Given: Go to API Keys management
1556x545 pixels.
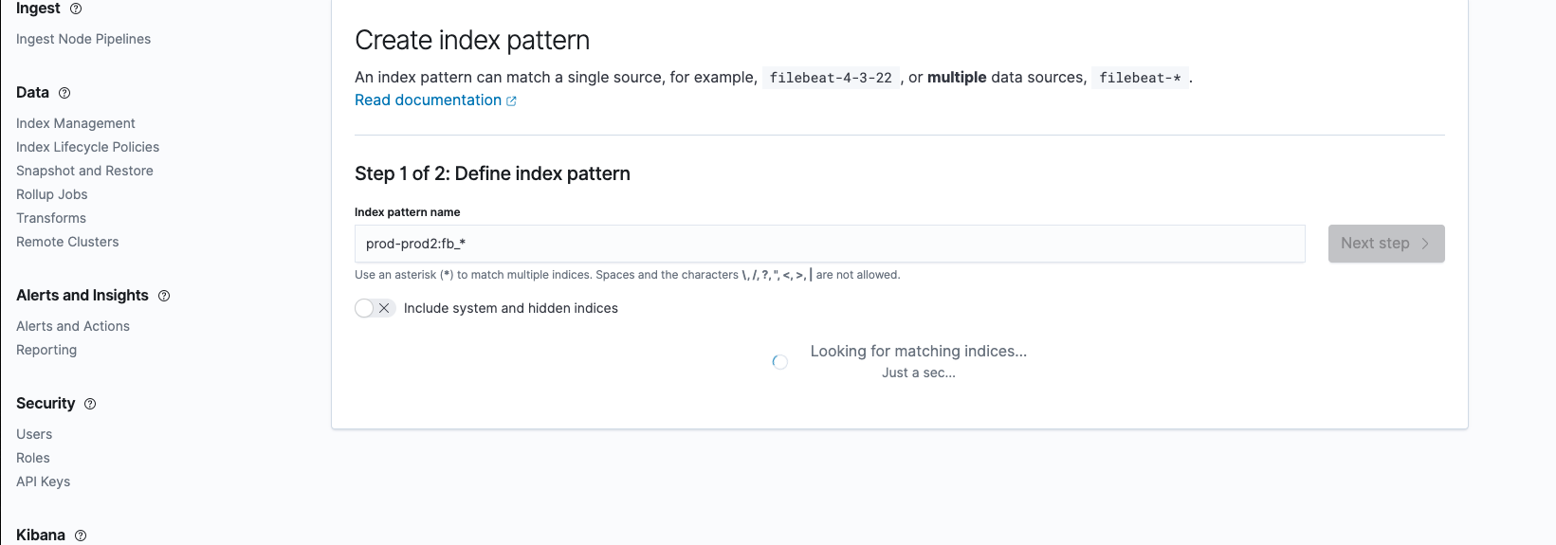Looking at the screenshot, I should [44, 481].
